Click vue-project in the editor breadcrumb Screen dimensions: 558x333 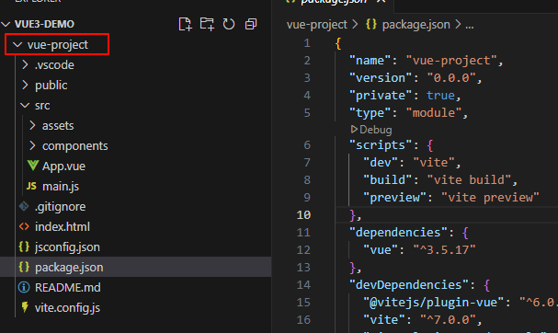(317, 25)
